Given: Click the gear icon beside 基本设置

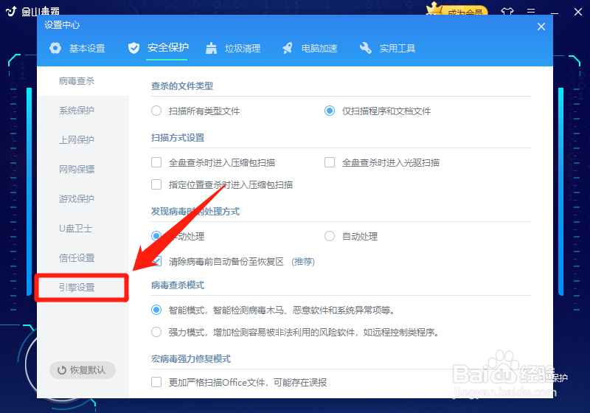Looking at the screenshot, I should tap(55, 48).
